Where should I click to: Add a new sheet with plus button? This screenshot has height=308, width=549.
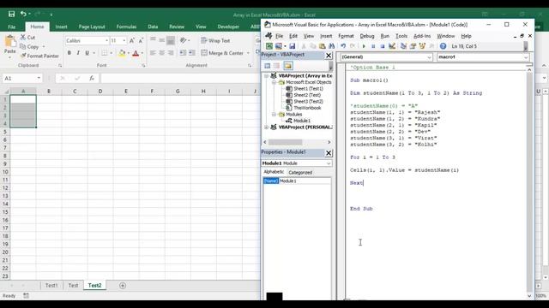click(123, 285)
